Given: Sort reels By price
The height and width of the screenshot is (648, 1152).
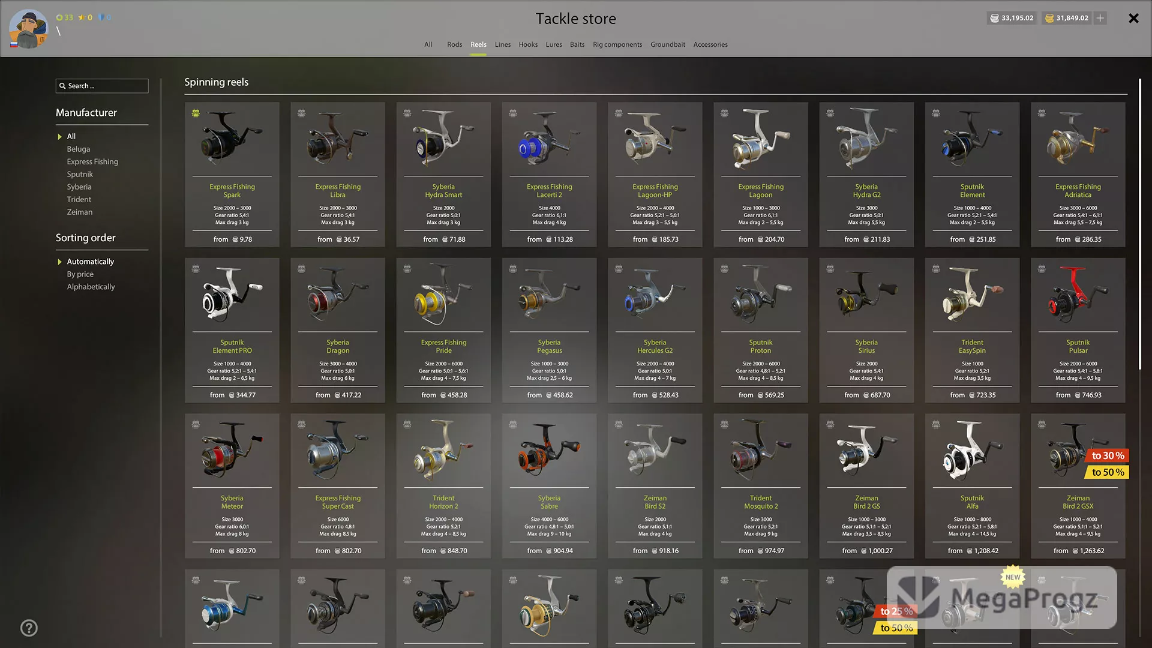Looking at the screenshot, I should (x=80, y=274).
